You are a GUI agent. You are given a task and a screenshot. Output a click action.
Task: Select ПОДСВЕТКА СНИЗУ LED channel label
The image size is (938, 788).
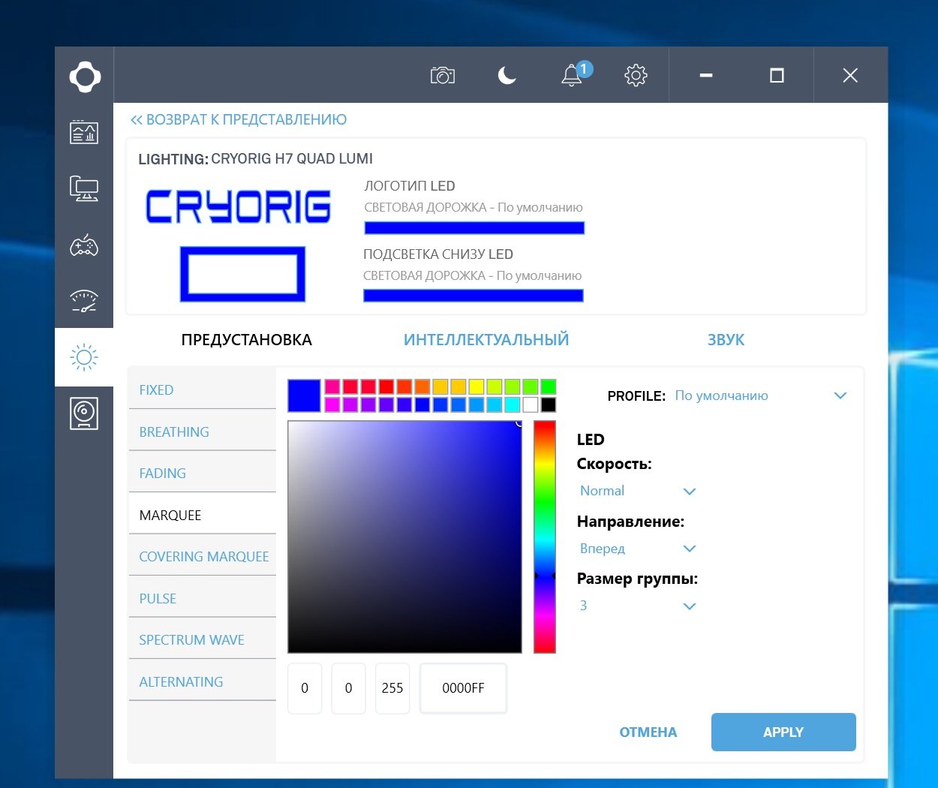click(438, 254)
